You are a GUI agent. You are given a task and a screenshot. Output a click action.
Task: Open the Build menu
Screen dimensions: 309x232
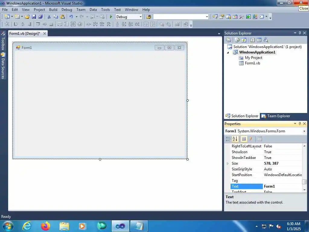[x=53, y=9]
